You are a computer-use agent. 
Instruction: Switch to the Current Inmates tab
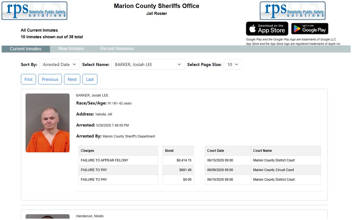26,49
